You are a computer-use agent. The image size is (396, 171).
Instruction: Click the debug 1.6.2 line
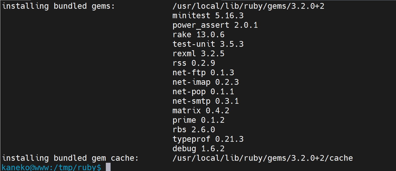point(198,148)
